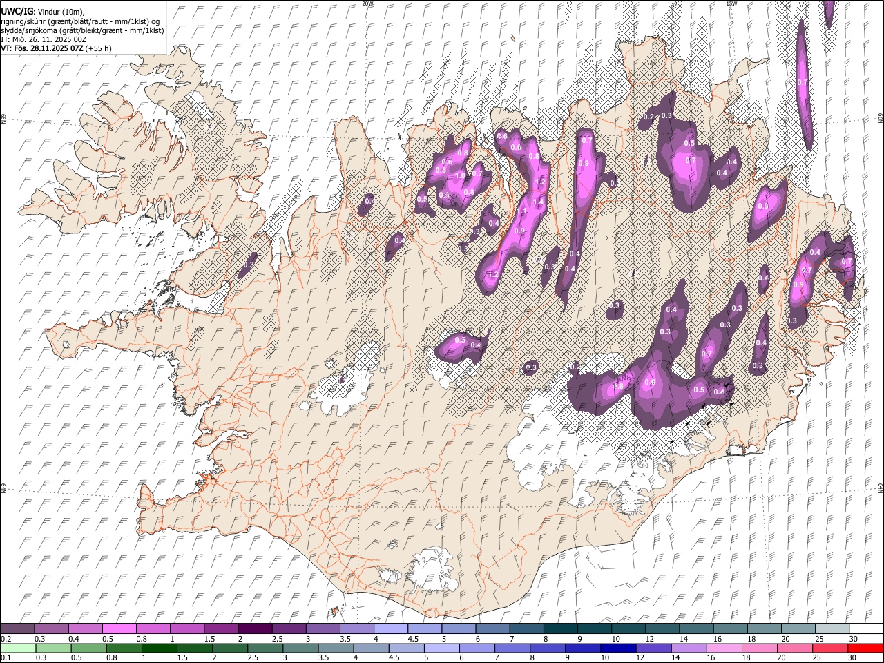Click the 'IT: Mið. 26. 11. 2025 00Z' line
This screenshot has height=663, width=884.
[x=43, y=39]
